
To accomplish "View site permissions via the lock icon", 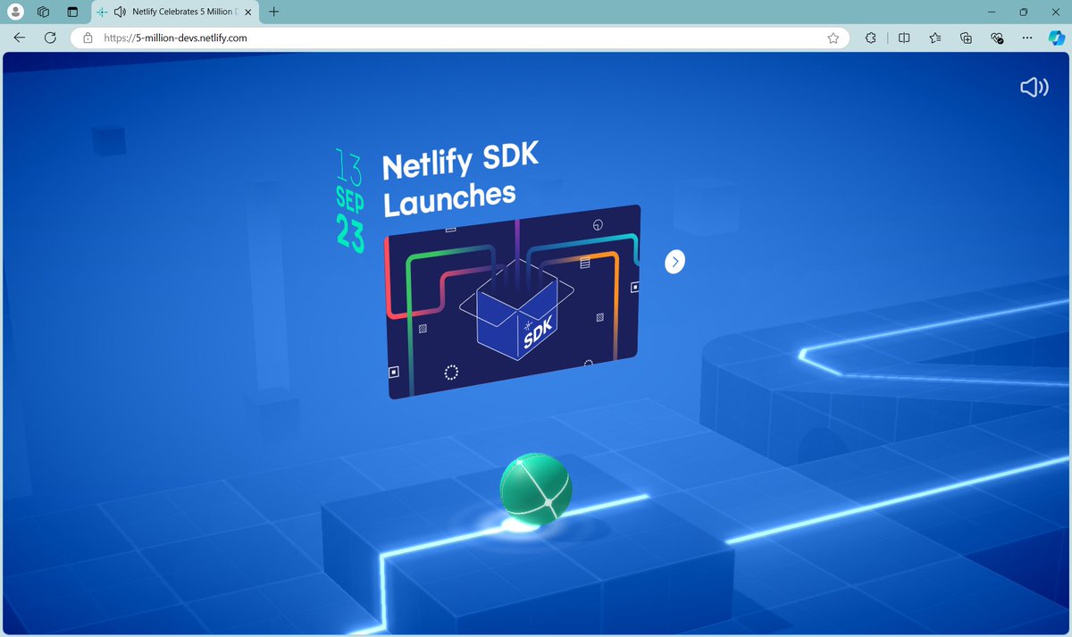I will point(87,38).
